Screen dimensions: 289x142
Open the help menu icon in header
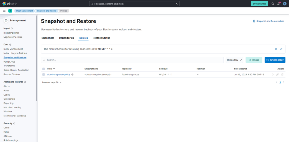tap(273, 4)
